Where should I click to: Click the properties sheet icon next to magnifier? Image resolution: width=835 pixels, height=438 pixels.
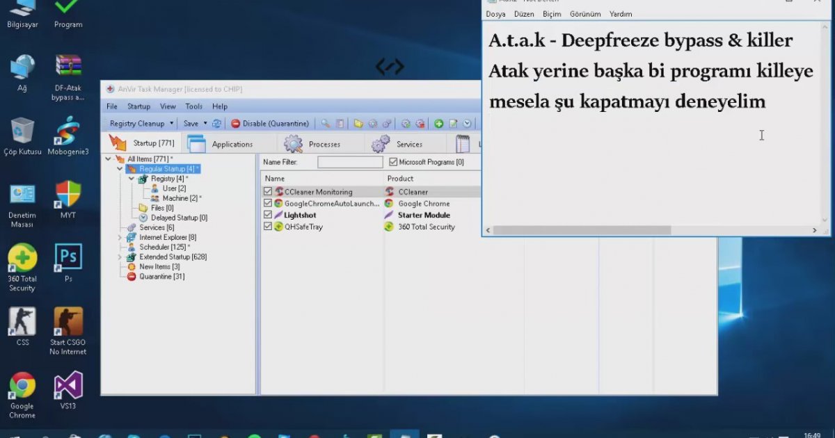(x=340, y=124)
